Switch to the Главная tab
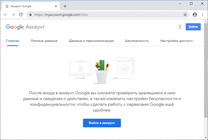This screenshot has width=208, height=140. [x=12, y=41]
